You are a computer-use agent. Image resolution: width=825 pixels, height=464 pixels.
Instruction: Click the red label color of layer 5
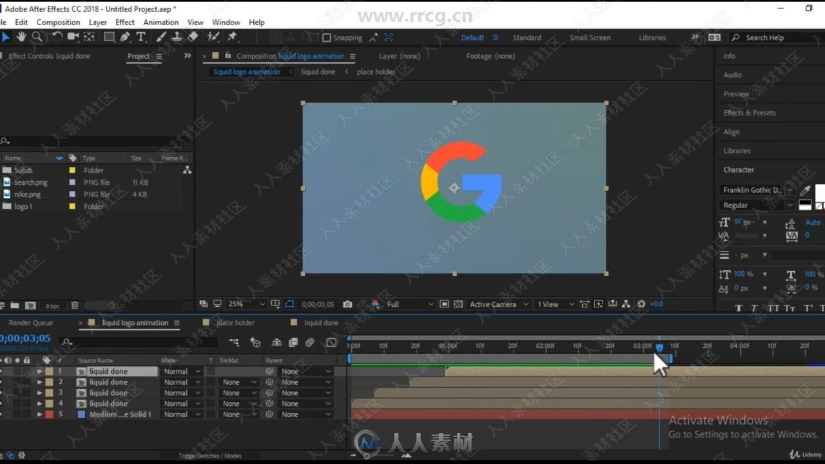[49, 414]
